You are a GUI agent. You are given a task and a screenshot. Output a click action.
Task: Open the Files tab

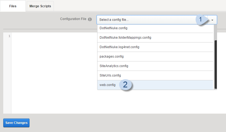pyautogui.click(x=13, y=6)
